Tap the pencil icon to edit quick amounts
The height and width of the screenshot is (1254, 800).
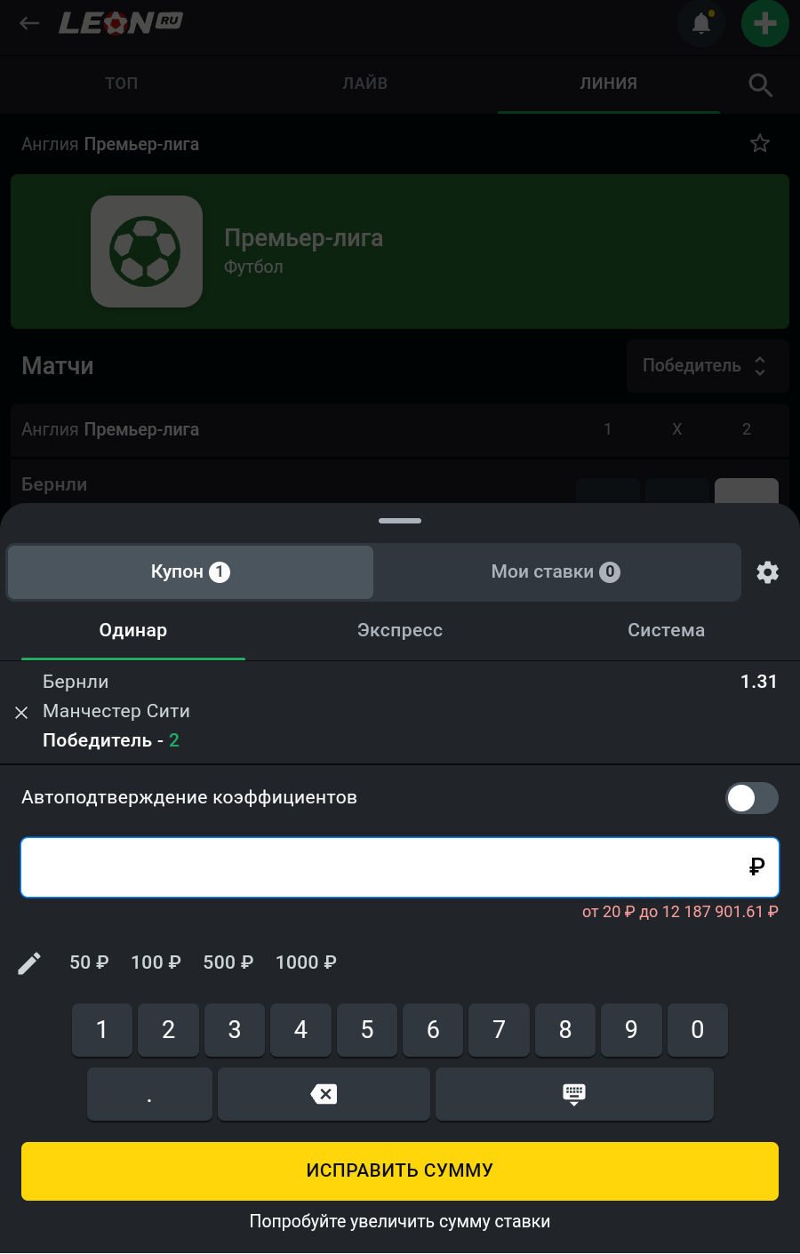click(29, 963)
